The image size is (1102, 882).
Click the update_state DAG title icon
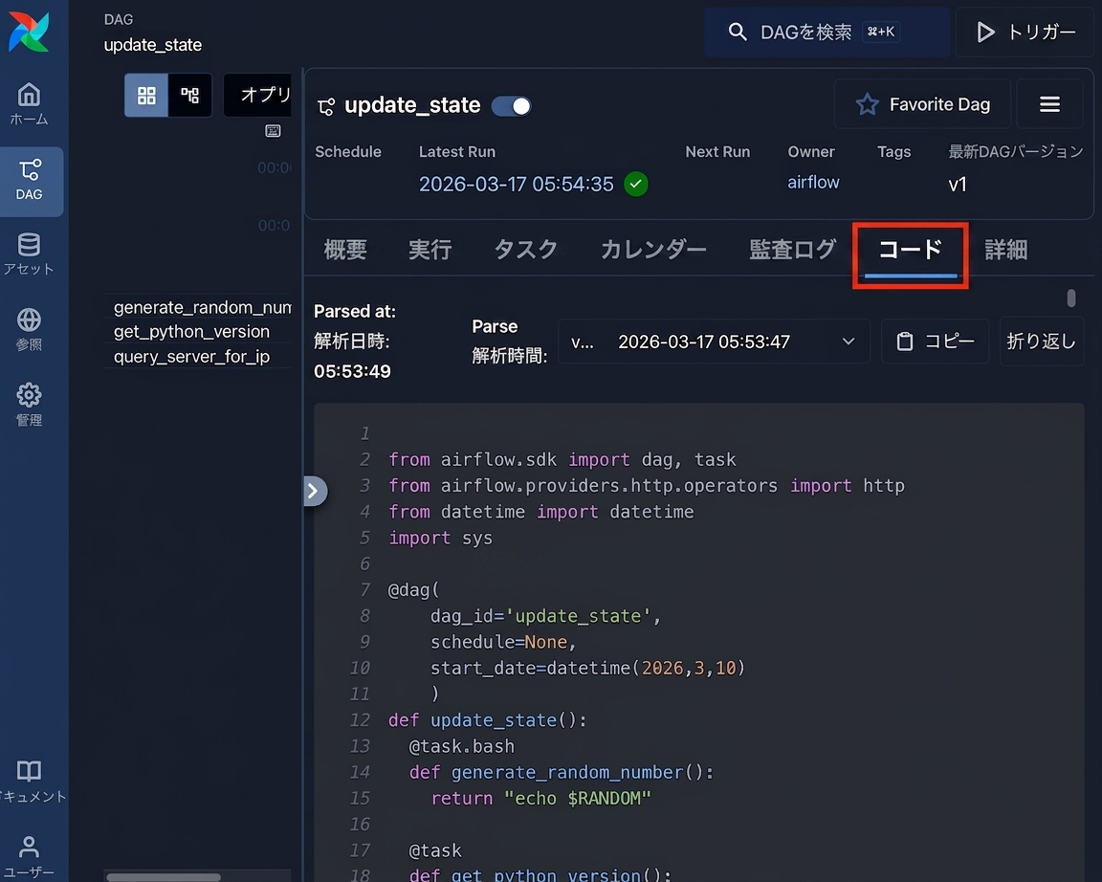pos(326,107)
